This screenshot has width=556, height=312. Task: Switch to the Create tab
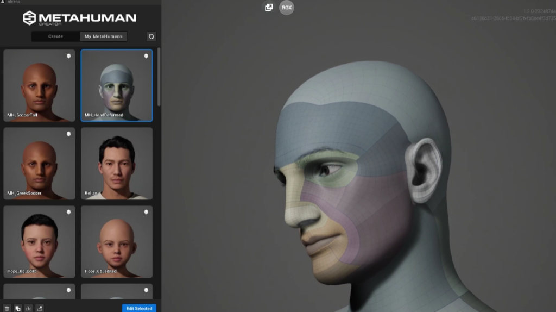55,36
